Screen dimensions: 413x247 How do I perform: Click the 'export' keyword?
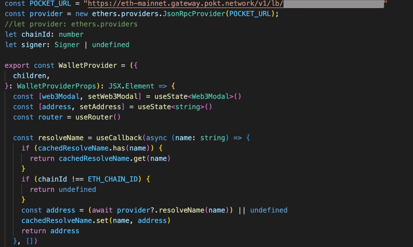tap(17, 65)
